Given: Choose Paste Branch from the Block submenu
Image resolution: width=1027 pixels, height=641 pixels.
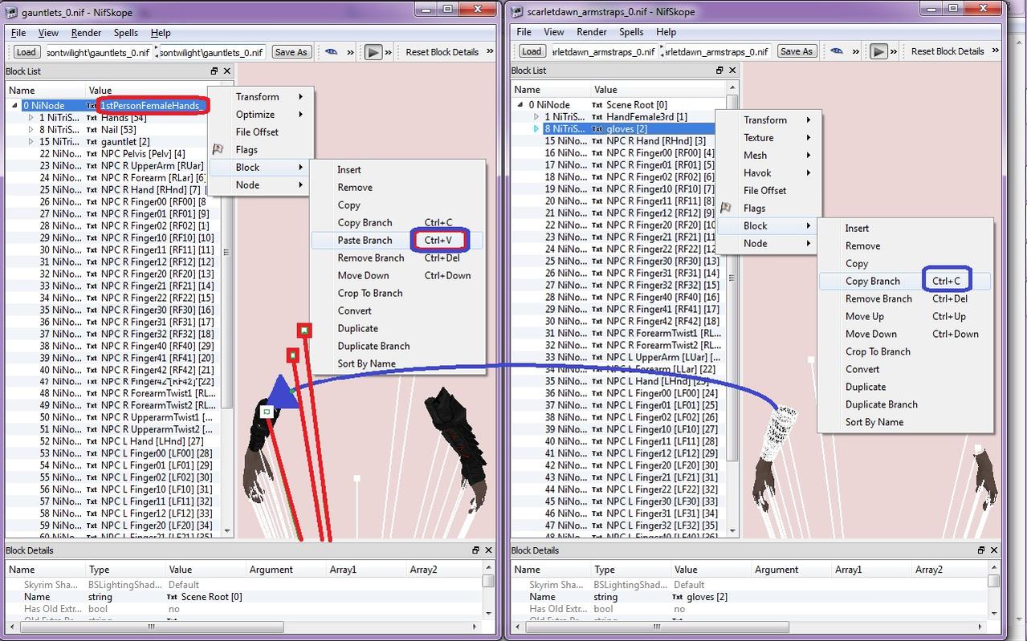Looking at the screenshot, I should click(x=365, y=240).
